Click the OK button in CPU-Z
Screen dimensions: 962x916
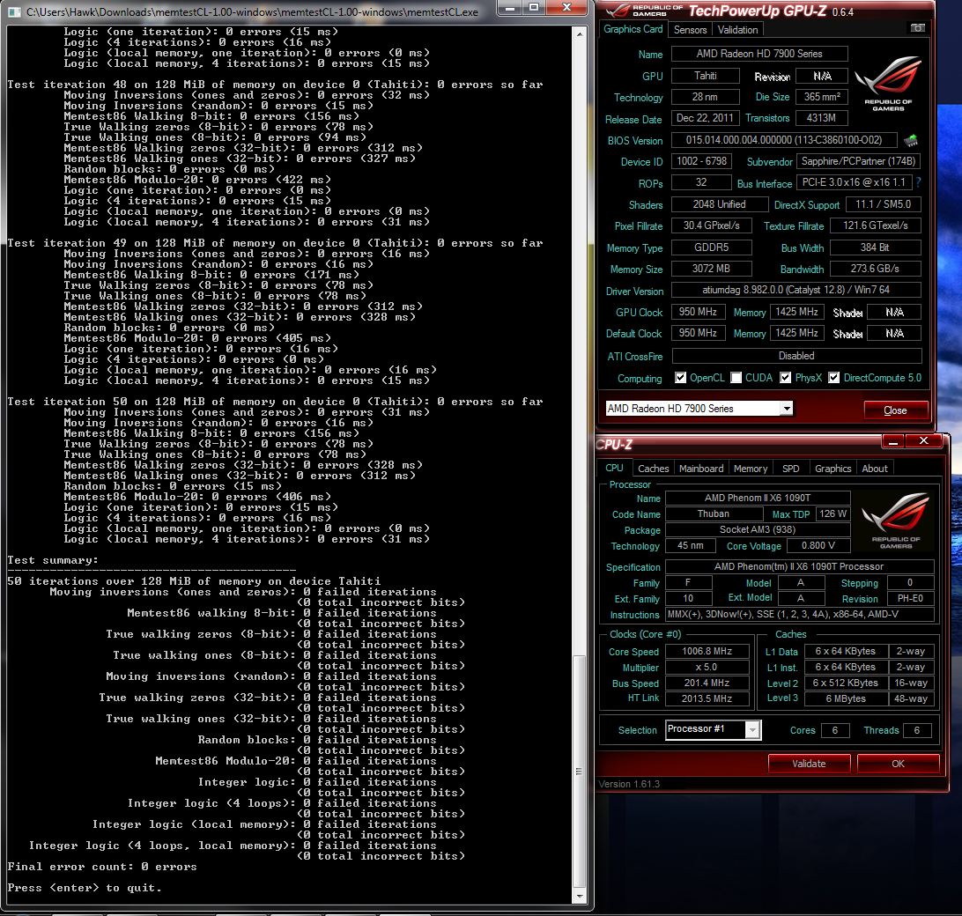pyautogui.click(x=898, y=764)
